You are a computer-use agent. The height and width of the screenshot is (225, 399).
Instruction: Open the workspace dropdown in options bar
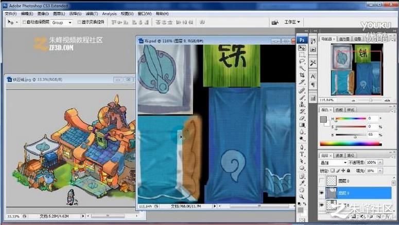point(292,22)
